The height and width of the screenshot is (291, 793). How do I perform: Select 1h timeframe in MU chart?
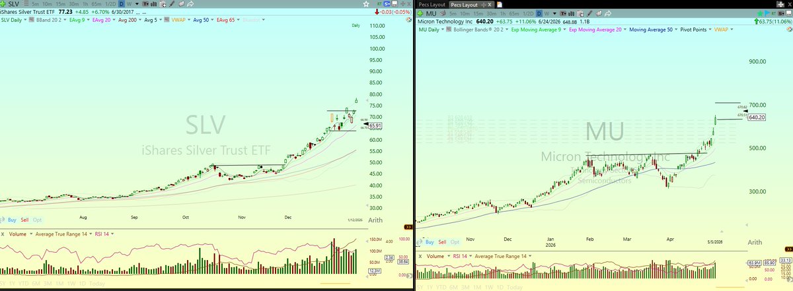pos(503,14)
